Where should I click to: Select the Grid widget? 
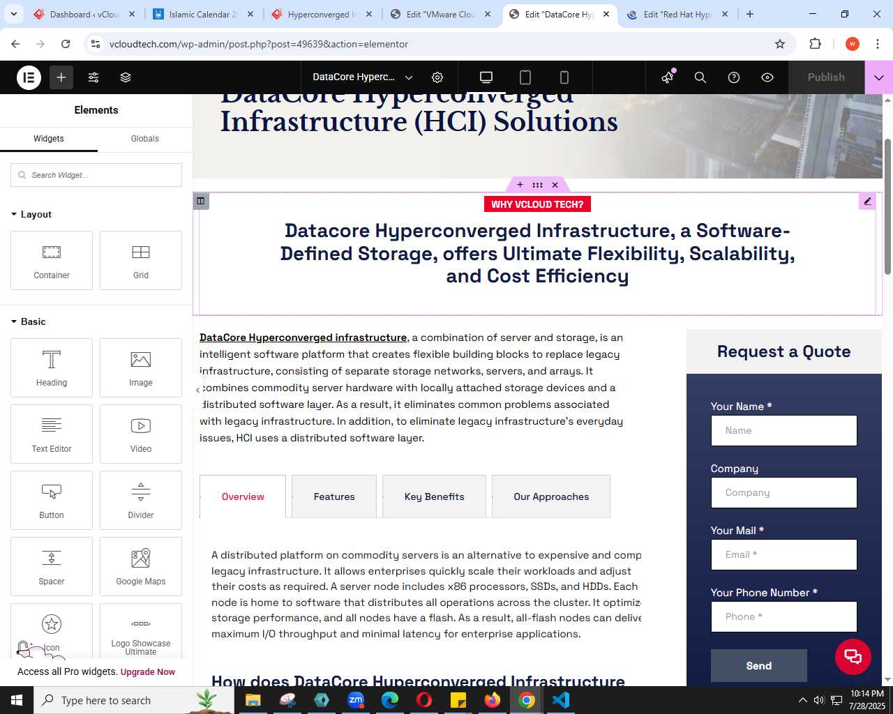pyautogui.click(x=141, y=260)
